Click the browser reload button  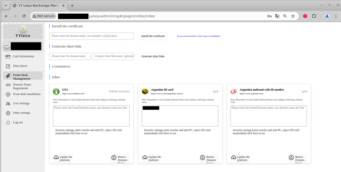(24, 16)
